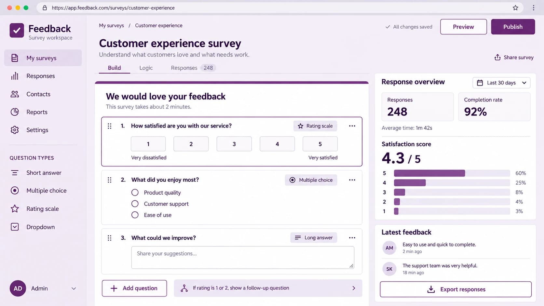Click drag handle on question 2

point(110,180)
